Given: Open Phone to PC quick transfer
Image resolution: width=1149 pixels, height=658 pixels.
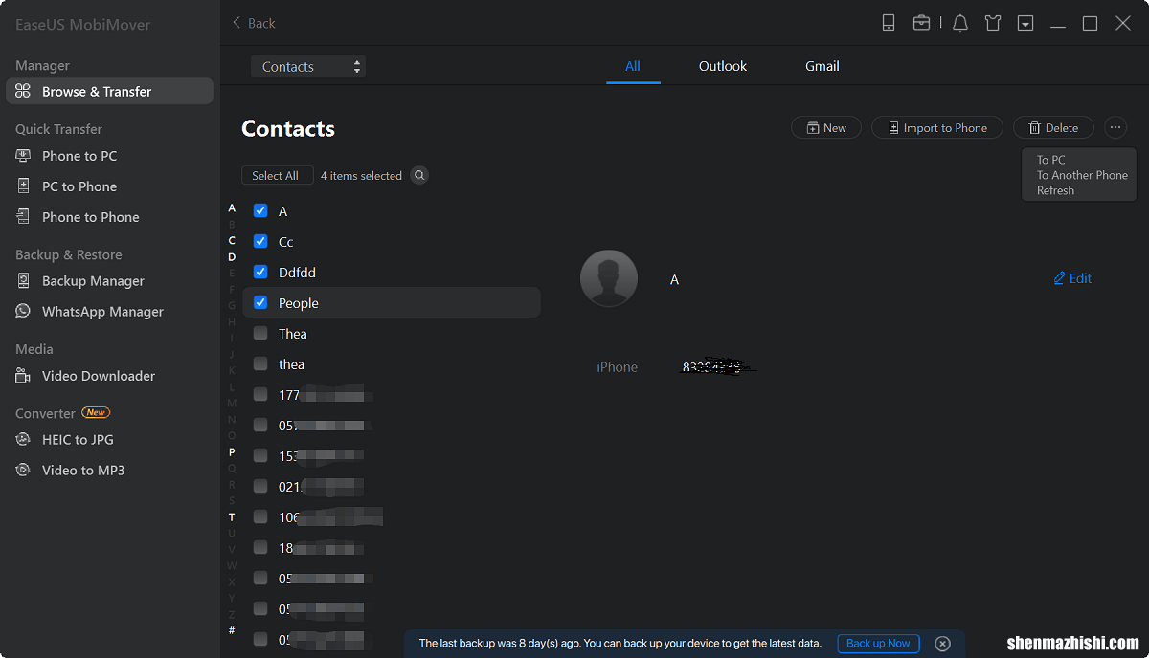Looking at the screenshot, I should tap(79, 156).
